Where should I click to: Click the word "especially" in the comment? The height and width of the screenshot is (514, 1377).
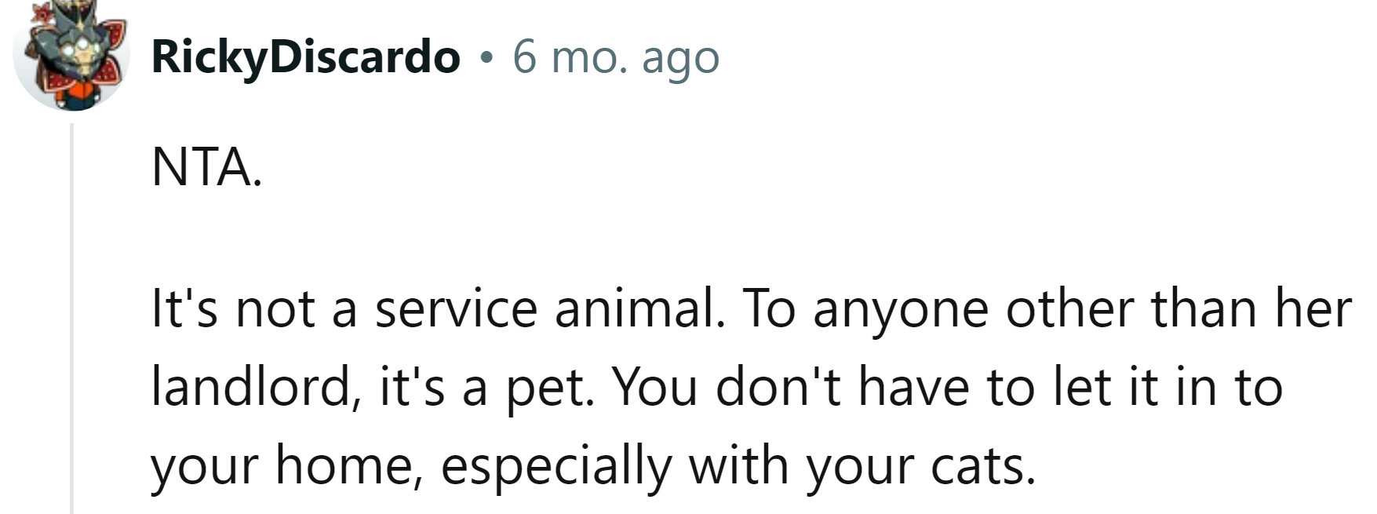pos(556,467)
